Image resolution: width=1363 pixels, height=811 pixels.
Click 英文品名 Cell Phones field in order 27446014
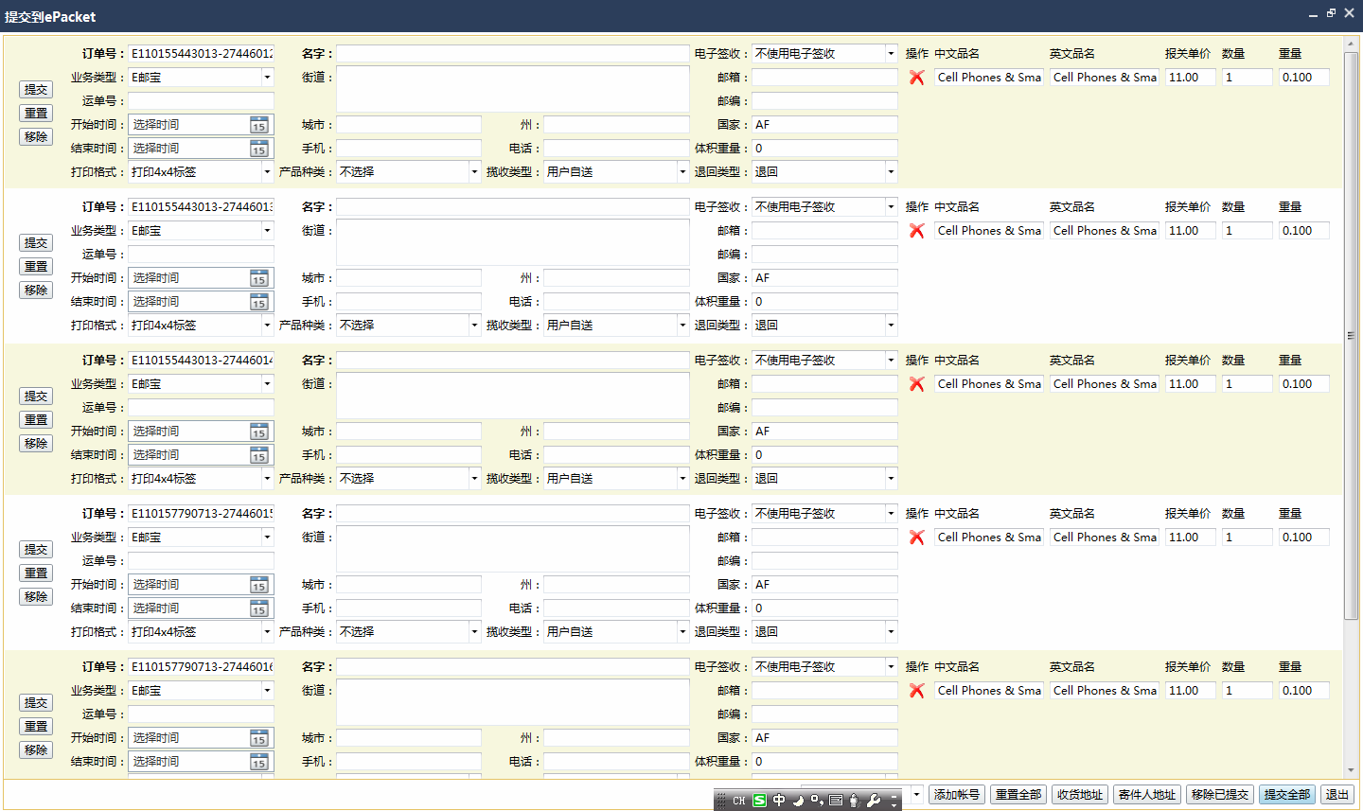pos(1105,384)
